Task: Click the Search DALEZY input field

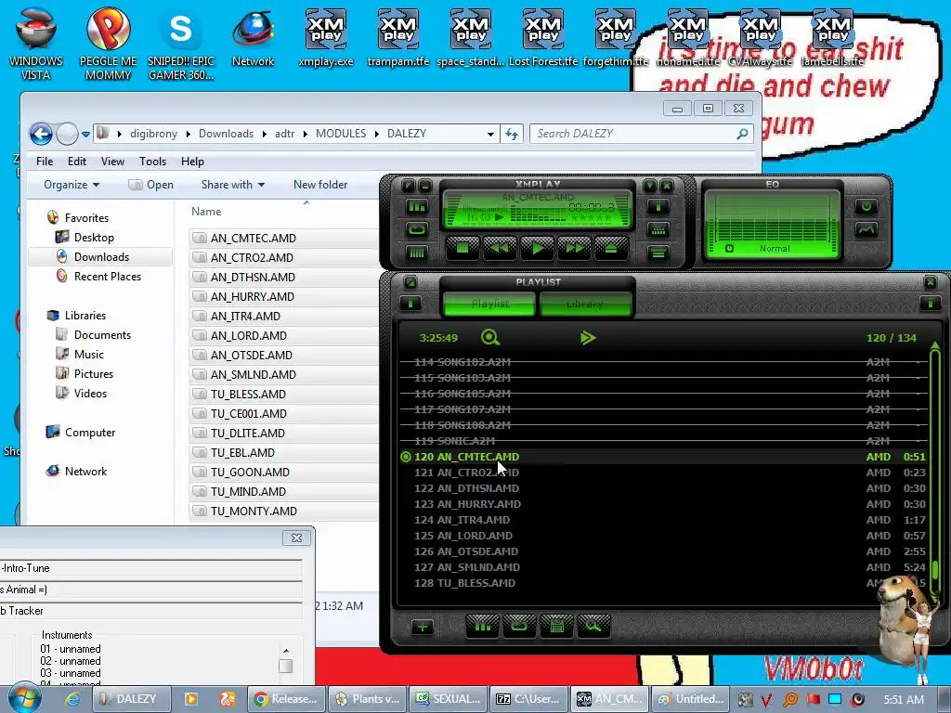Action: [x=642, y=134]
